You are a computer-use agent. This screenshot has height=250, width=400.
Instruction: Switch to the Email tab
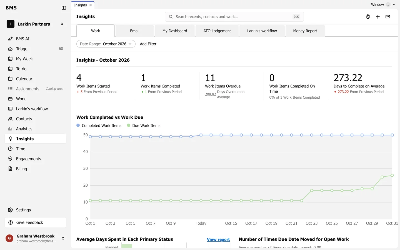pos(135,31)
